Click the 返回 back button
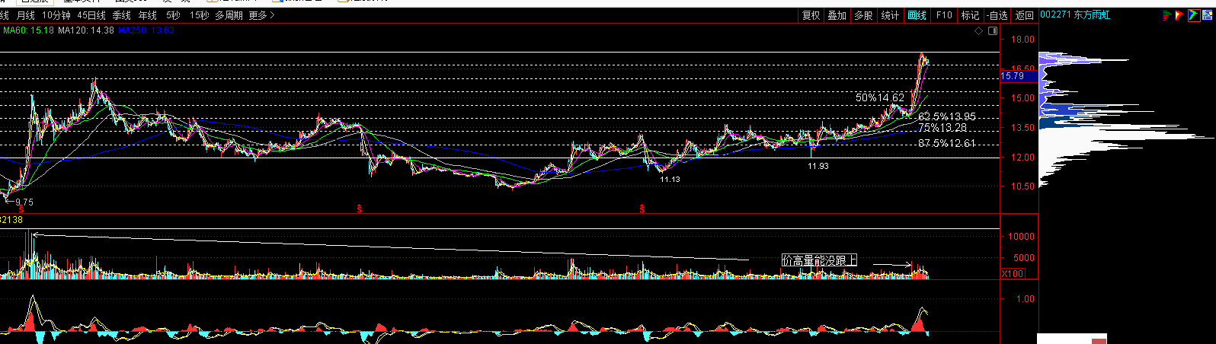 tap(1025, 15)
